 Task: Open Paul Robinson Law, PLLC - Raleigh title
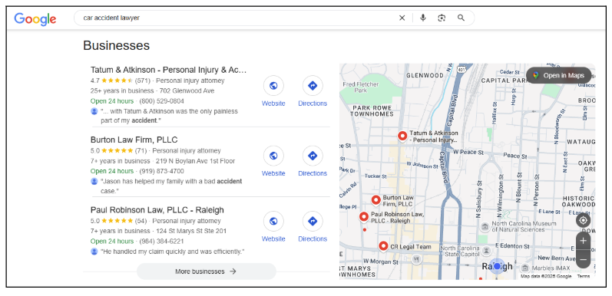click(157, 210)
